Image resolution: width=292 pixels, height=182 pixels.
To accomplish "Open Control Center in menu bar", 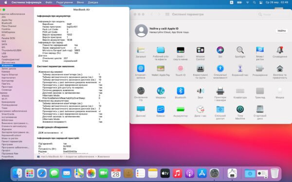I will pyautogui.click(x=261, y=2).
